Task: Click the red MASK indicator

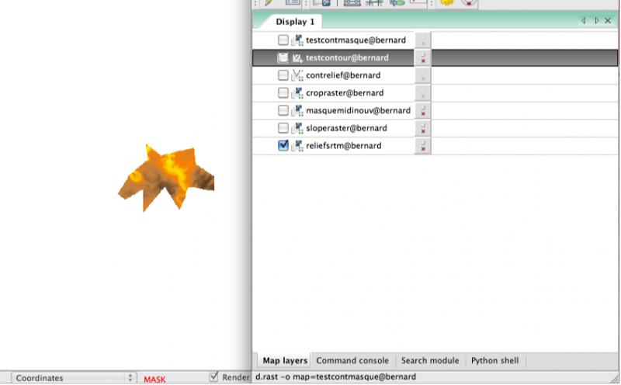Action: 154,379
